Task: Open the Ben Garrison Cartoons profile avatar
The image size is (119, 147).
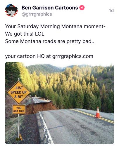Action: click(11, 10)
